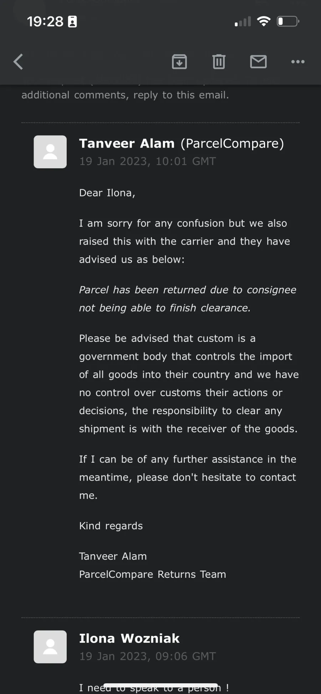Viewport: 321px width, 694px height.
Task: Tap the Wi-Fi status icon
Action: tap(264, 22)
